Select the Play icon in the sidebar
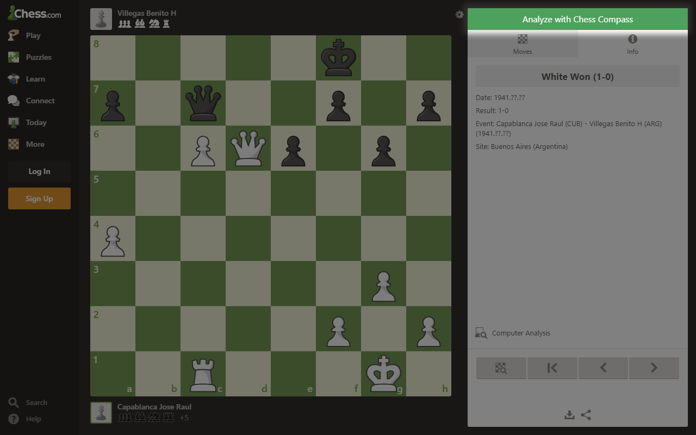Screen dimensions: 696x435 [14, 35]
